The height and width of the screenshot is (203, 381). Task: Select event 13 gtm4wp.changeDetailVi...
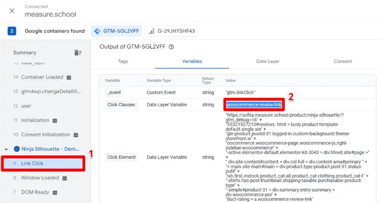pos(47,91)
